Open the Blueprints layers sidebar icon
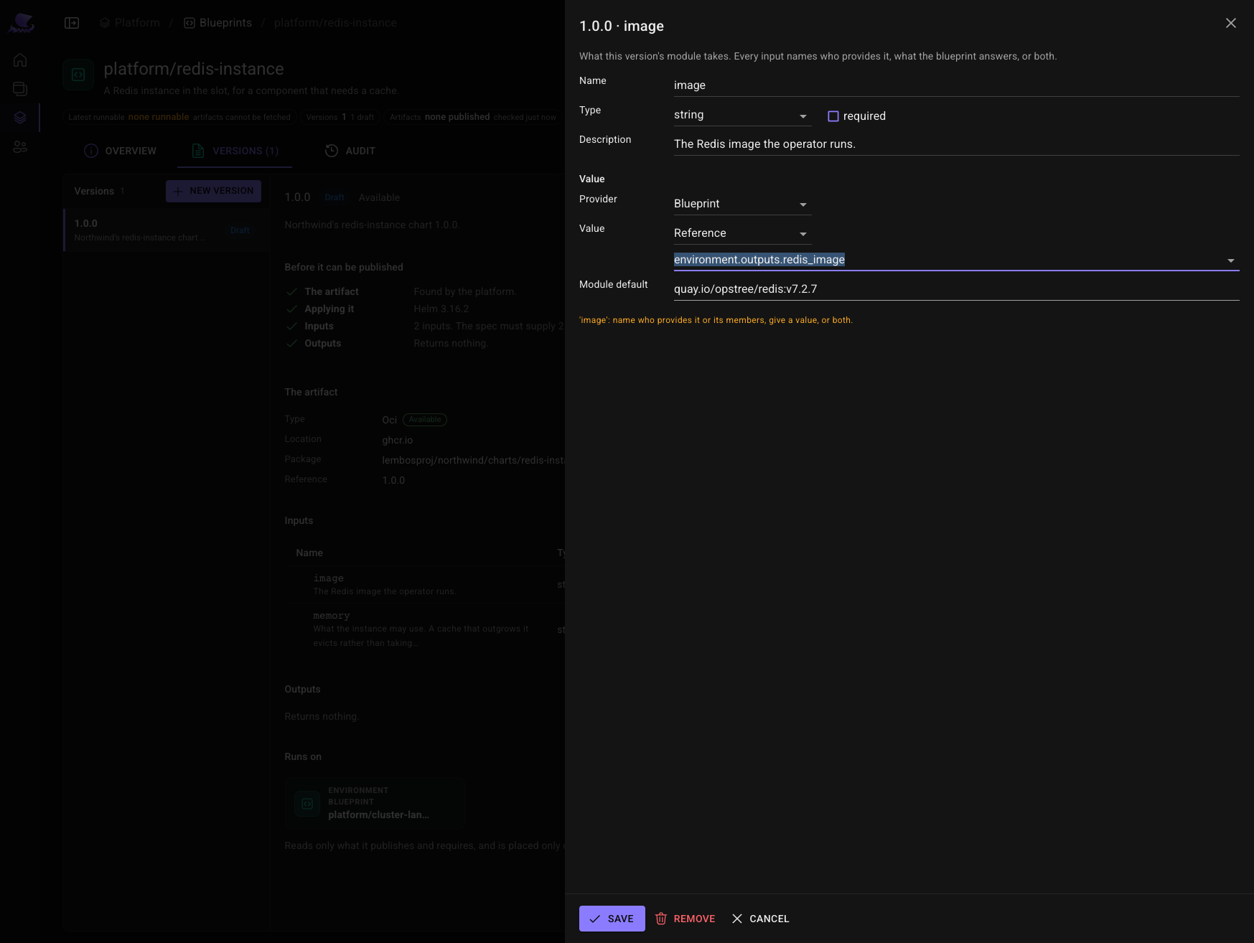 tap(20, 118)
